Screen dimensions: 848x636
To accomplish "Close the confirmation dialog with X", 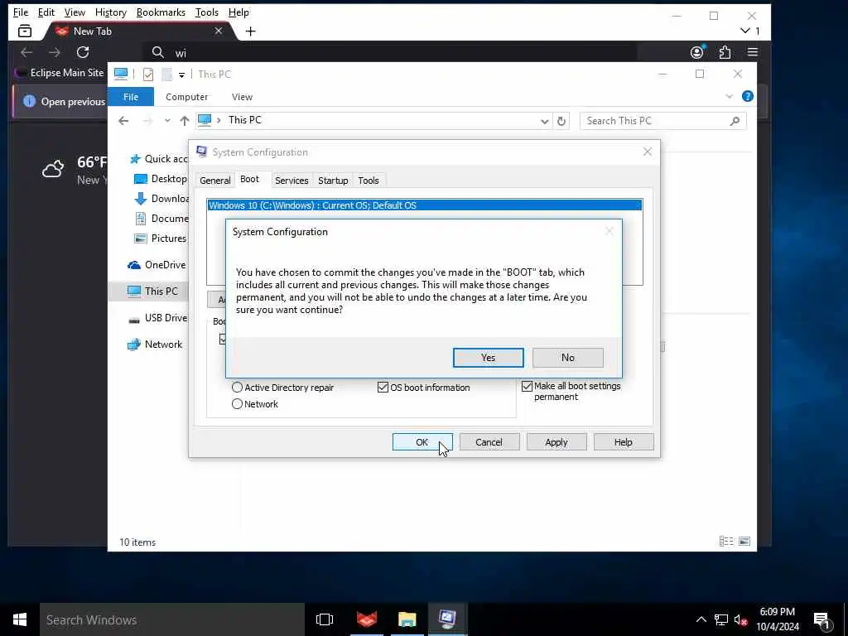I will point(609,232).
